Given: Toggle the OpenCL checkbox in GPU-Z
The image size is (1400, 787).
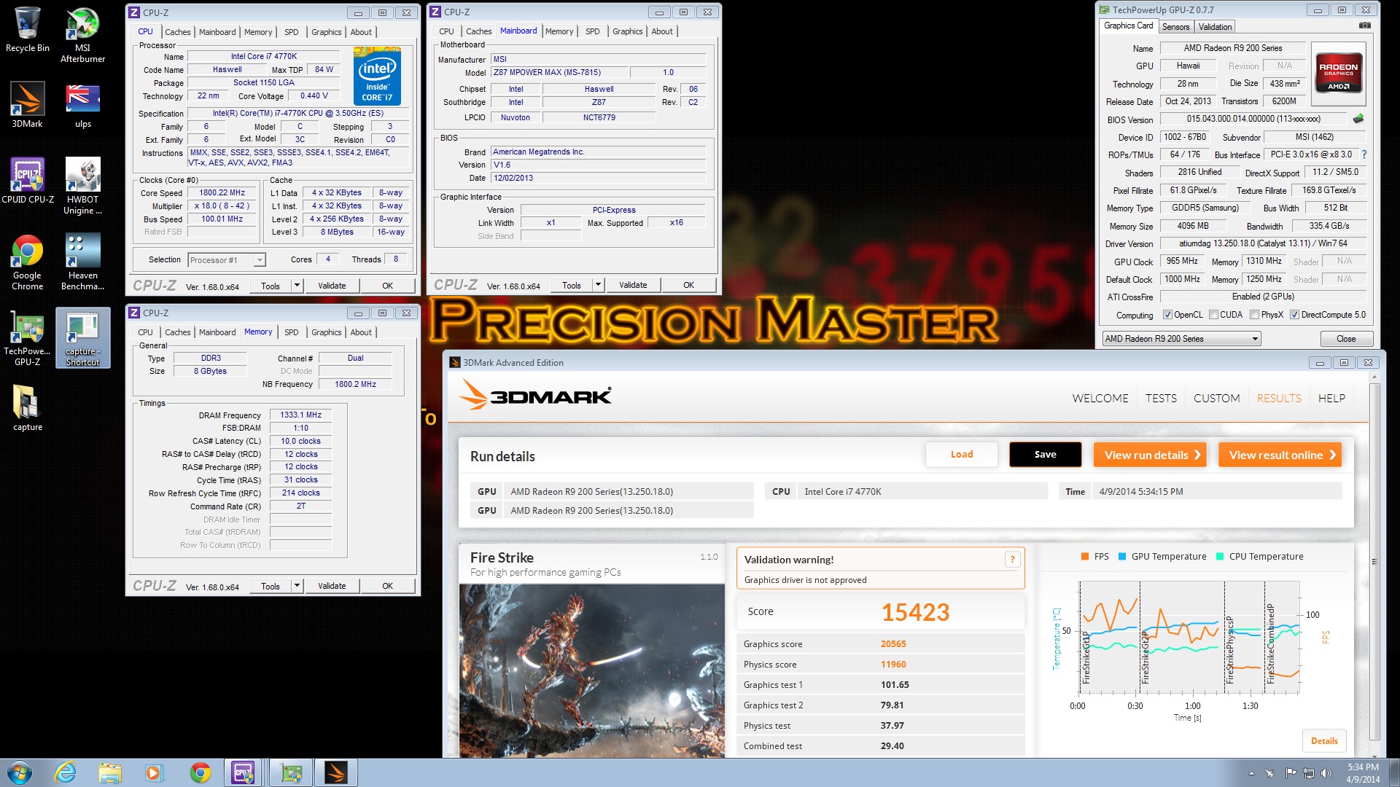Looking at the screenshot, I should (x=1167, y=315).
